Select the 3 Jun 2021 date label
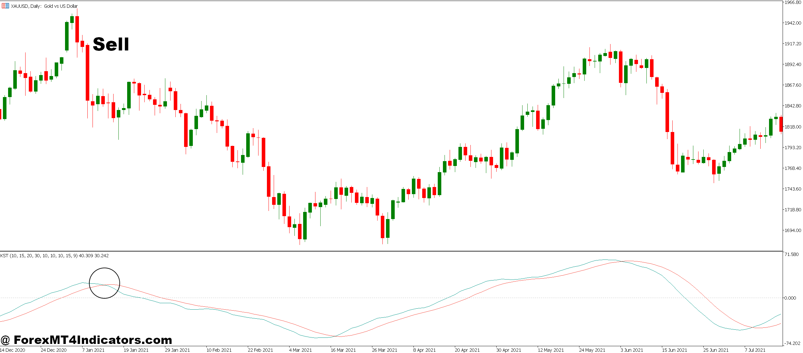The width and height of the screenshot is (803, 353). [632, 350]
